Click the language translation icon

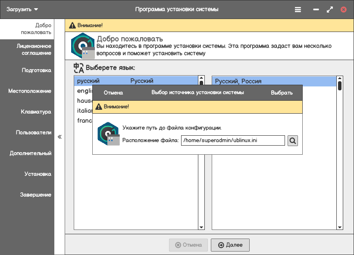pyautogui.click(x=78, y=68)
